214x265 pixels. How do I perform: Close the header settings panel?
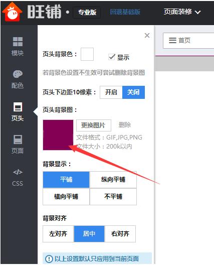coord(147,36)
